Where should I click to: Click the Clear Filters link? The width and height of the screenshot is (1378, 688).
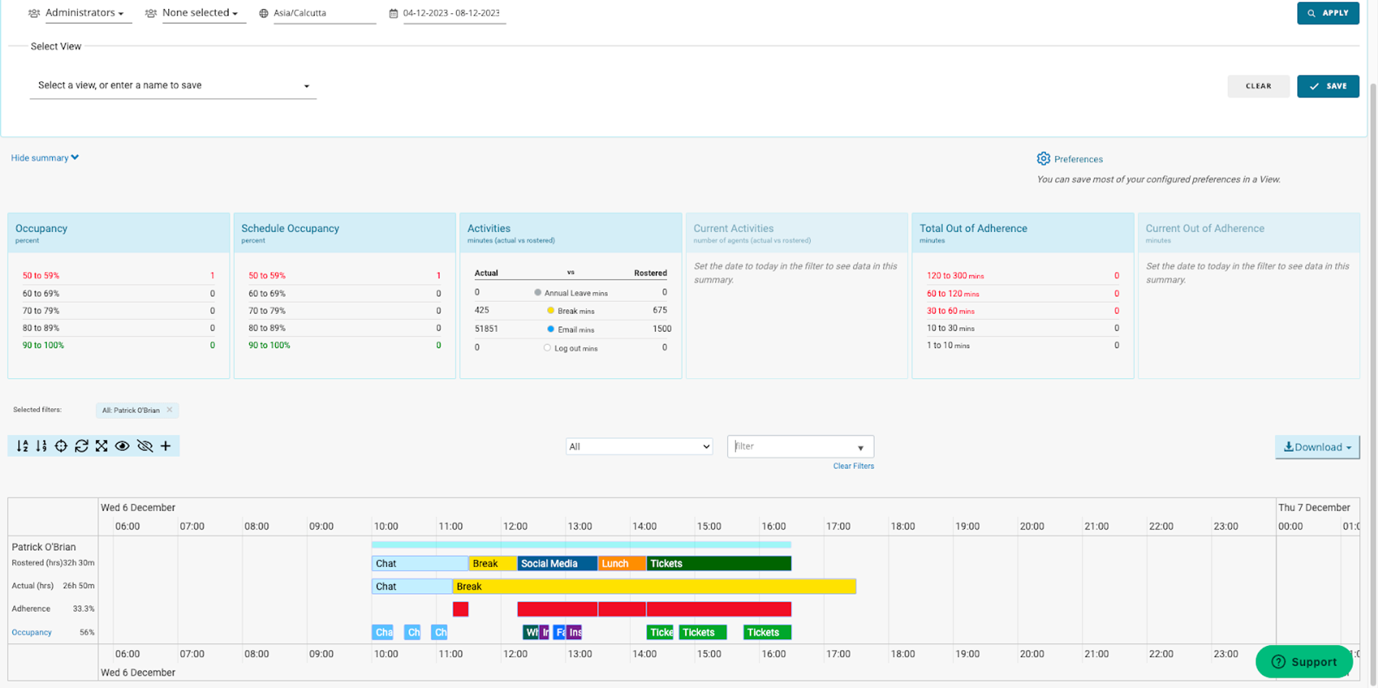coord(853,466)
